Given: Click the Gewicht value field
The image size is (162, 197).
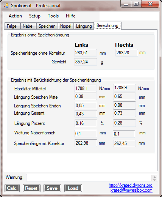Looking at the screenshot, I should point(86,62).
